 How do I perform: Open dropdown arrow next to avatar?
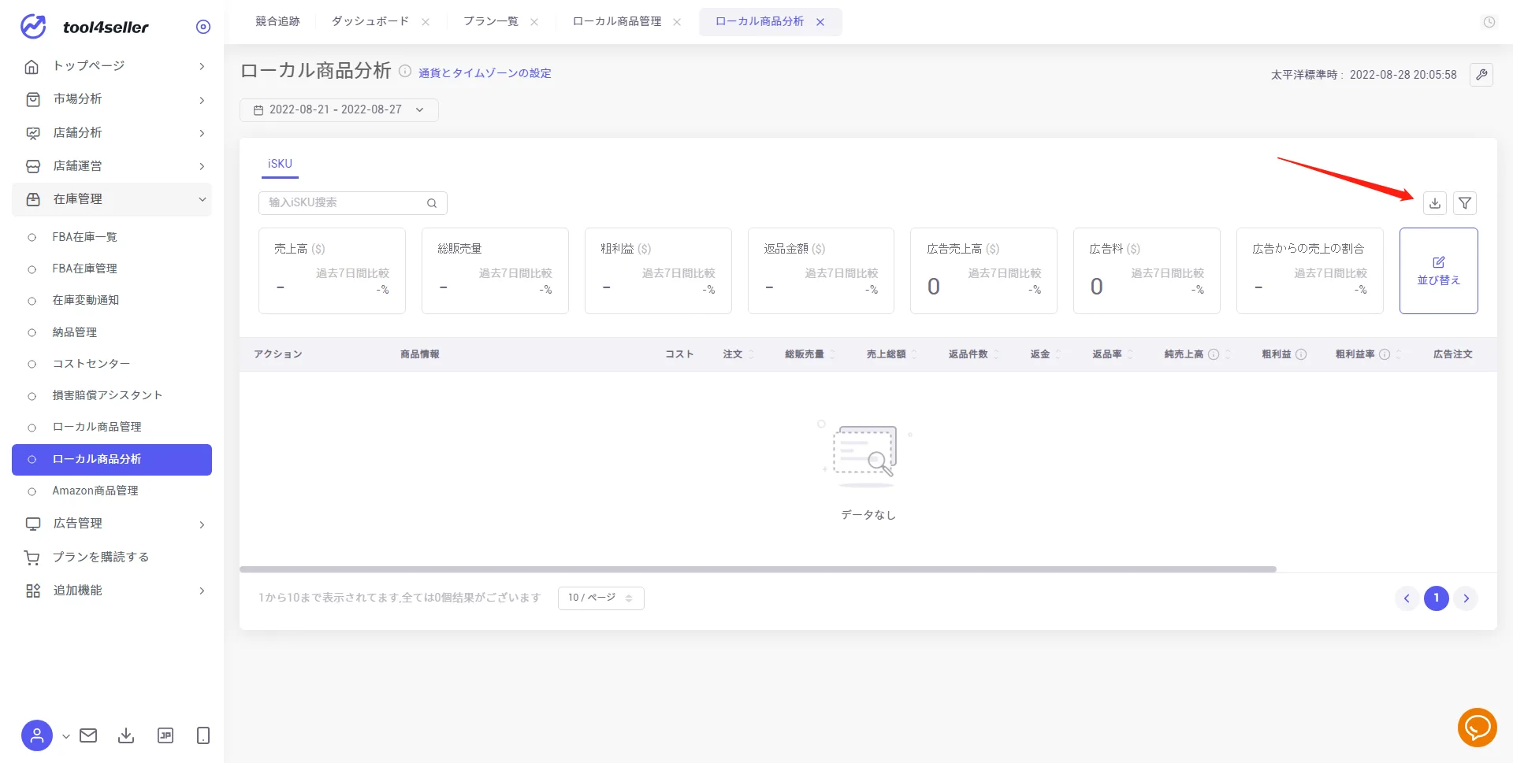[x=66, y=736]
